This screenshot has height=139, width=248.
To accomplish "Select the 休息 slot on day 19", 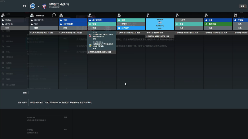I will pyautogui.click(x=218, y=28).
